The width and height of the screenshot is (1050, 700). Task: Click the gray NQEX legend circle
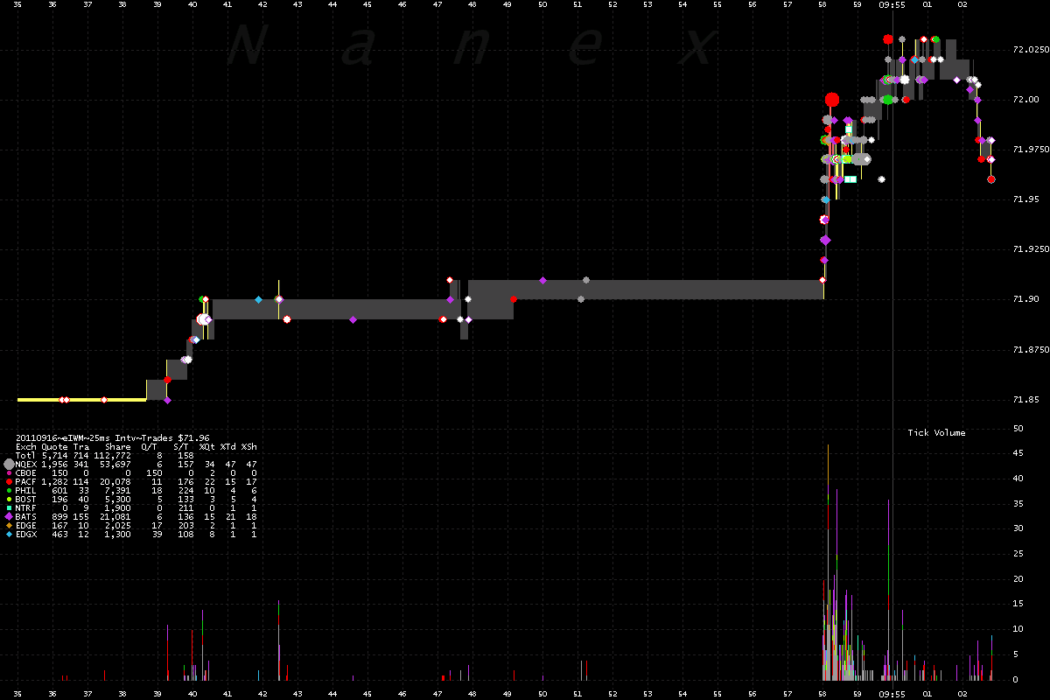(x=9, y=464)
